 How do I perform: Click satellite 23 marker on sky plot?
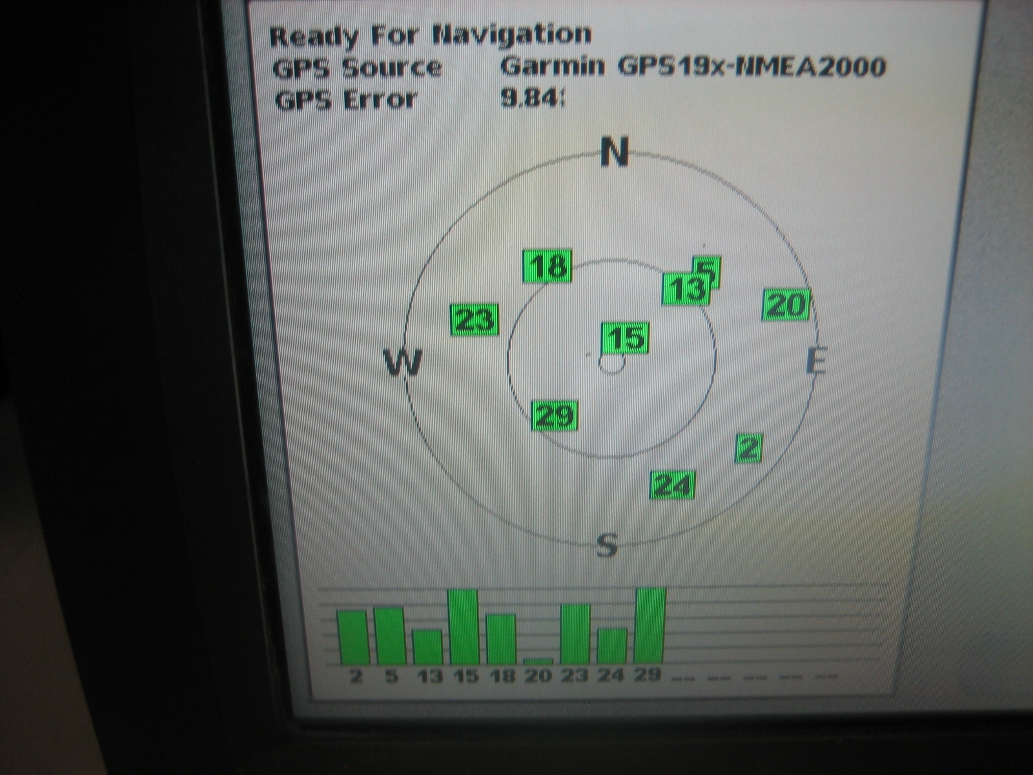point(475,320)
